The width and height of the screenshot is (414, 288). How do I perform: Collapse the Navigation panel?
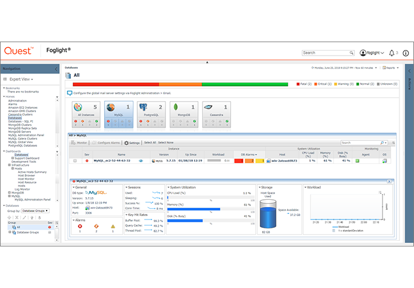pyautogui.click(x=56, y=69)
